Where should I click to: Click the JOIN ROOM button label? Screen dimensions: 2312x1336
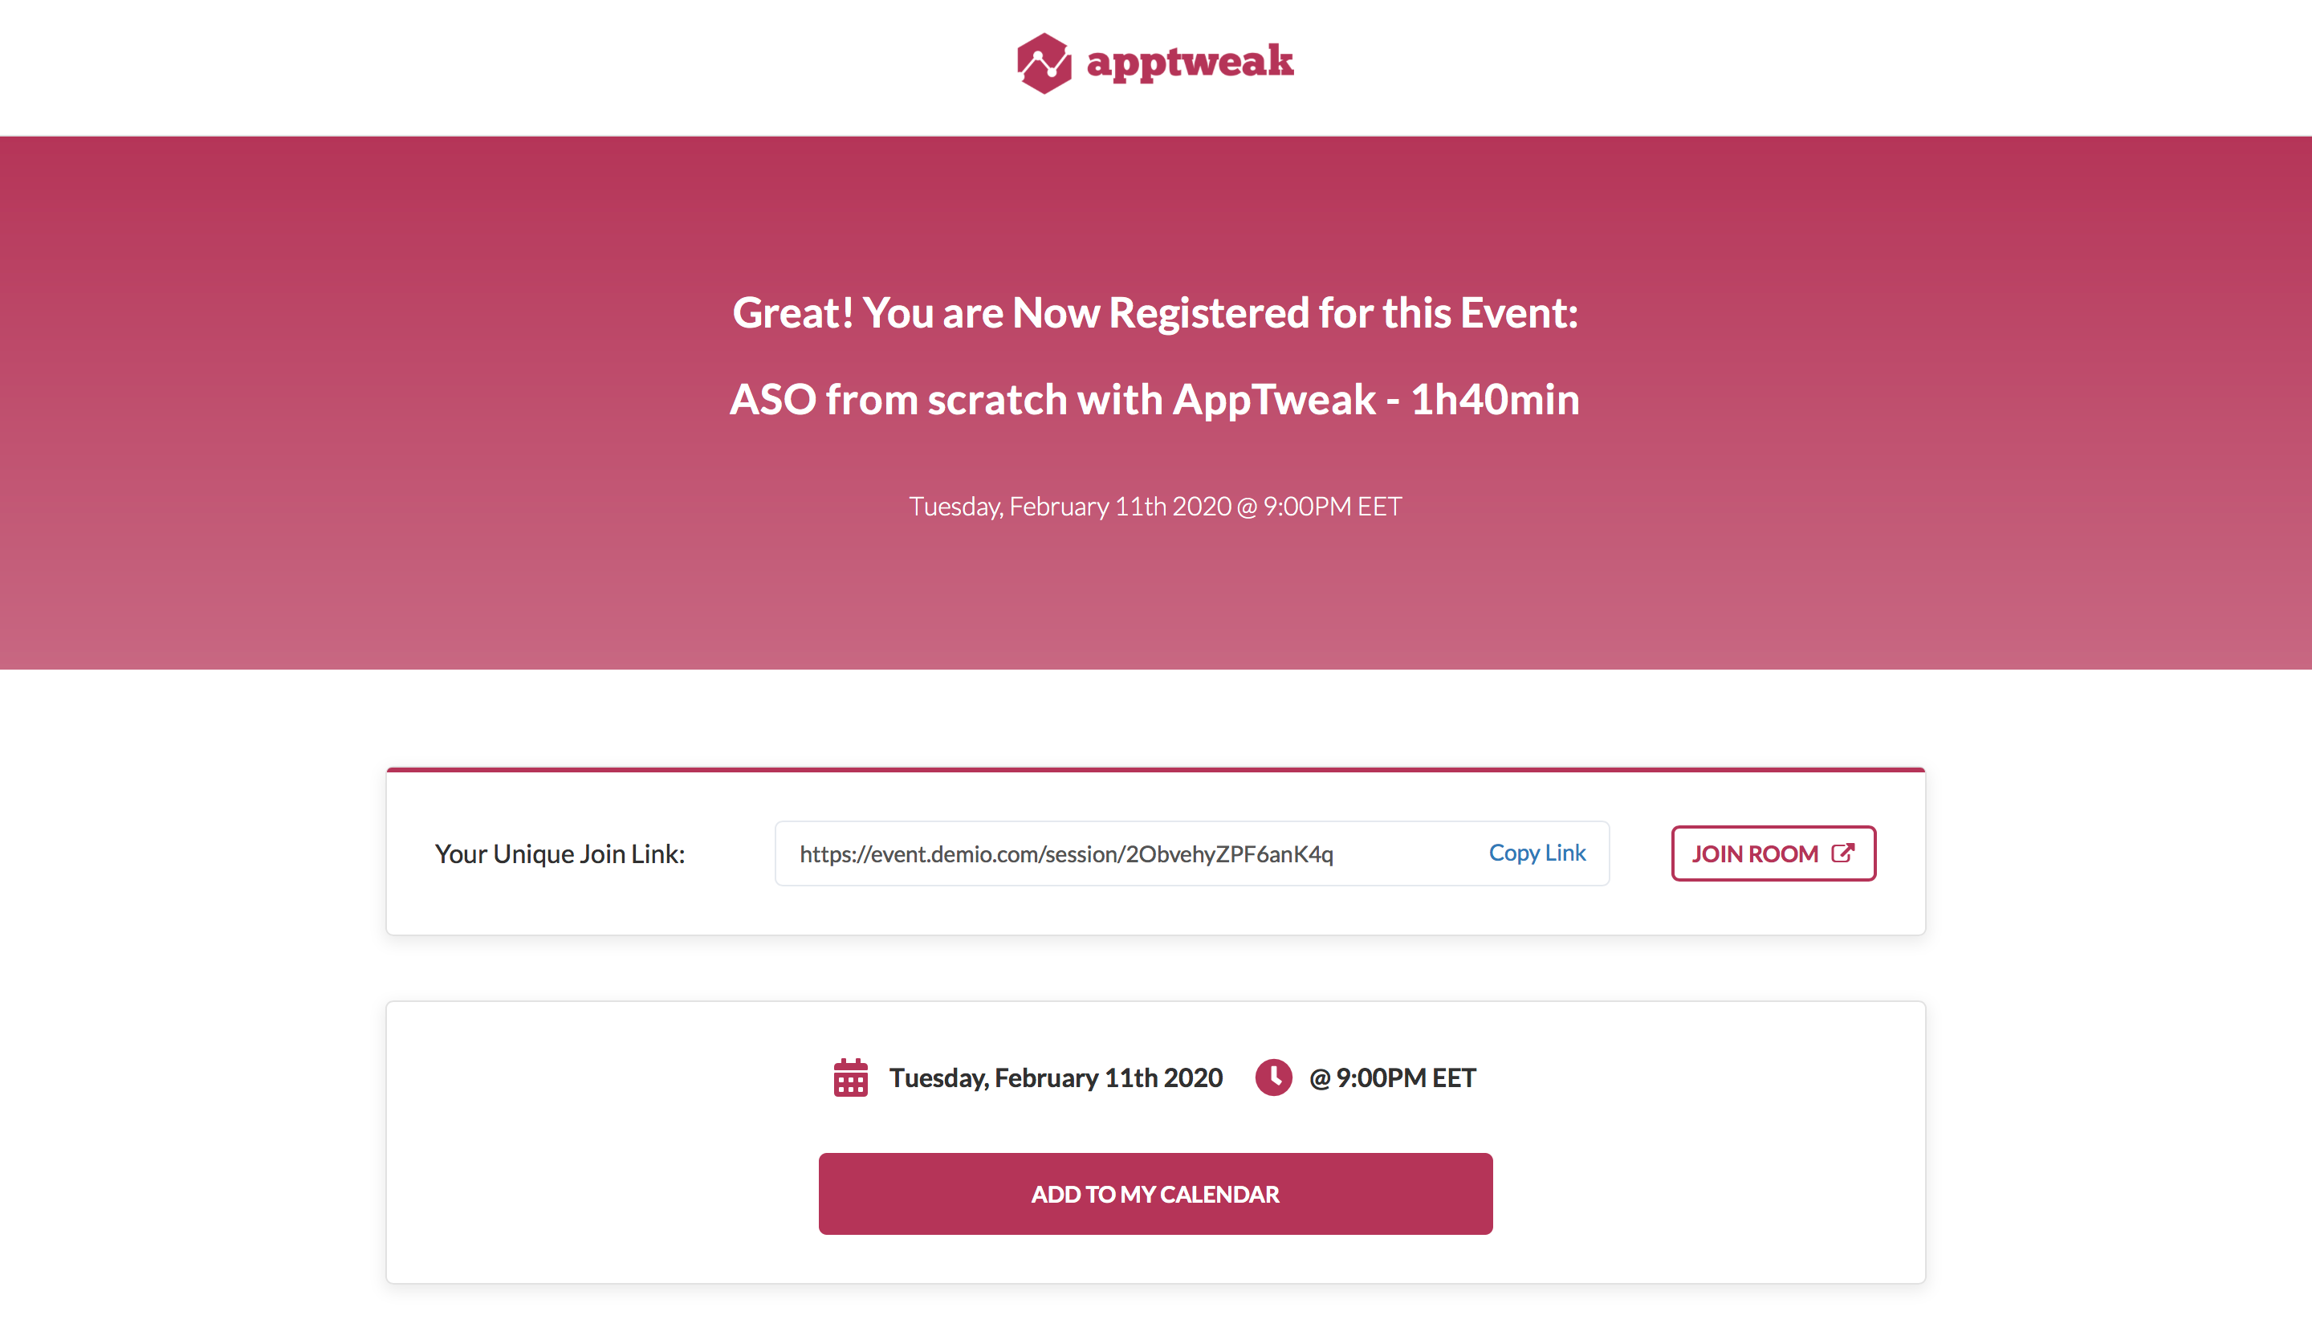(1754, 854)
